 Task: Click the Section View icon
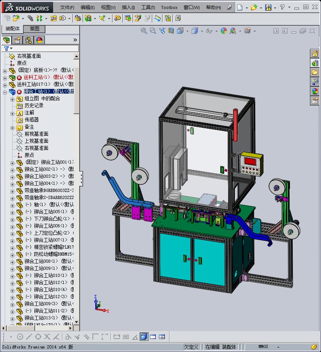coord(171,31)
